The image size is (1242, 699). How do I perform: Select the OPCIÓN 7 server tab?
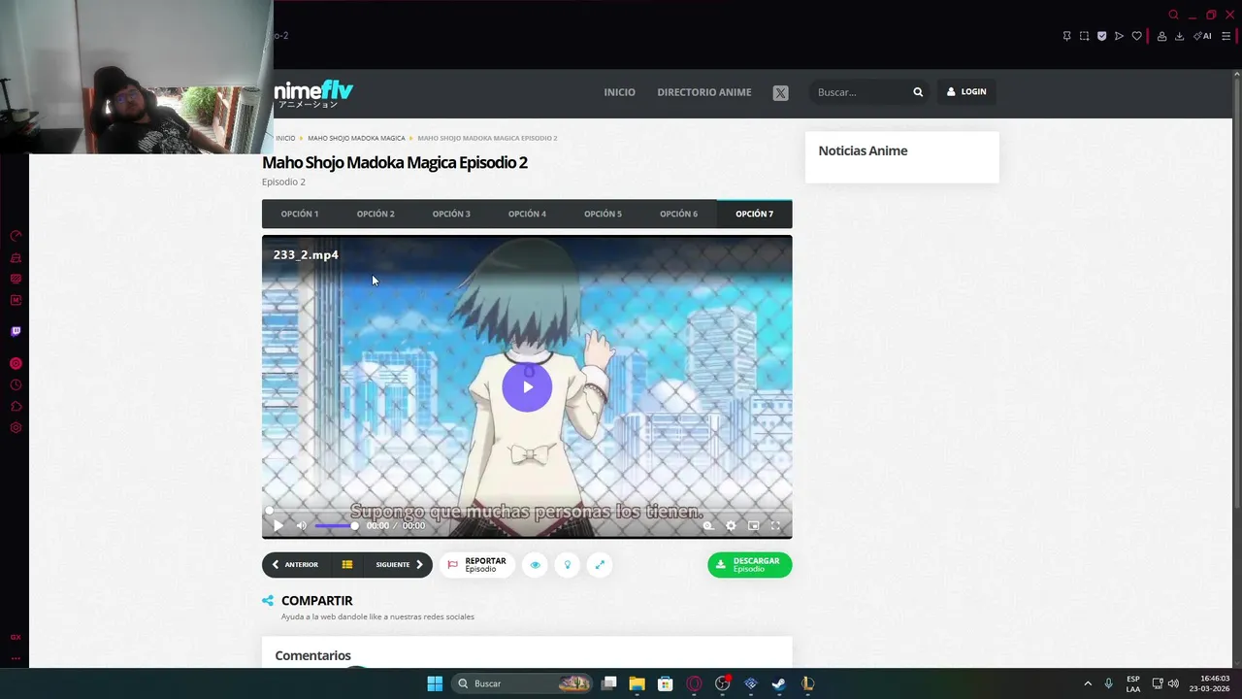(x=754, y=214)
